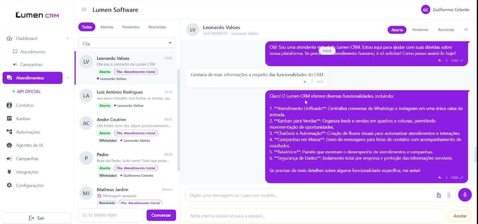The height and width of the screenshot is (224, 478).
Task: Set conversation status to Pendente in chat header
Action: point(420,30)
